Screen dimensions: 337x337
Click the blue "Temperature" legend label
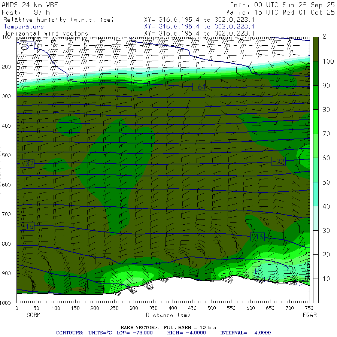coord(24,27)
